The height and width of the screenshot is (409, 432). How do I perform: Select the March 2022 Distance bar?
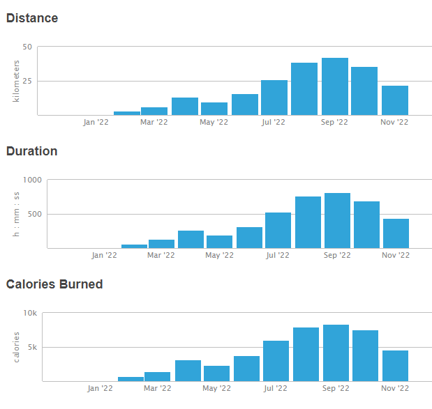tap(154, 111)
